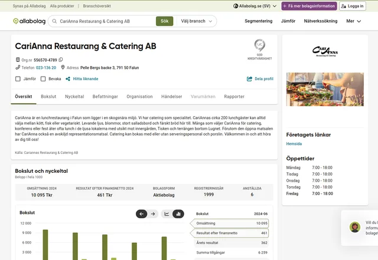
Task: Tick the Jämför checkbox
Action: coord(18,79)
